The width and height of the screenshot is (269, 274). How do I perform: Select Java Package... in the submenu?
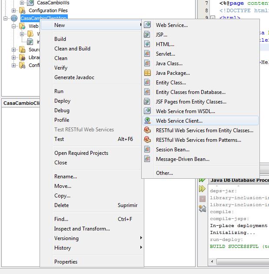(173, 73)
